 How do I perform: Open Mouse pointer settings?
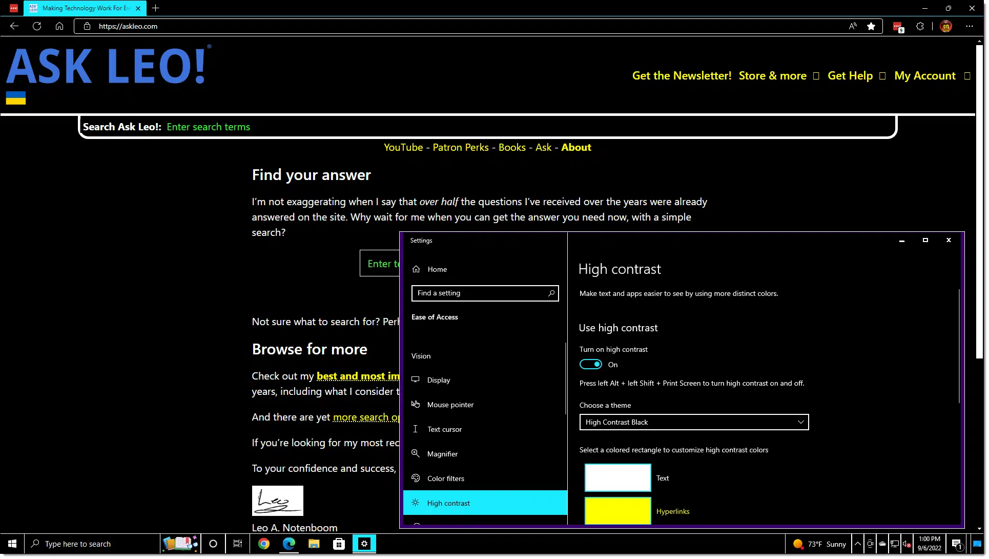485,405
